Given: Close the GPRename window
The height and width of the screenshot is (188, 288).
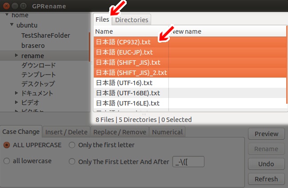Looking at the screenshot, I should tap(6, 6).
